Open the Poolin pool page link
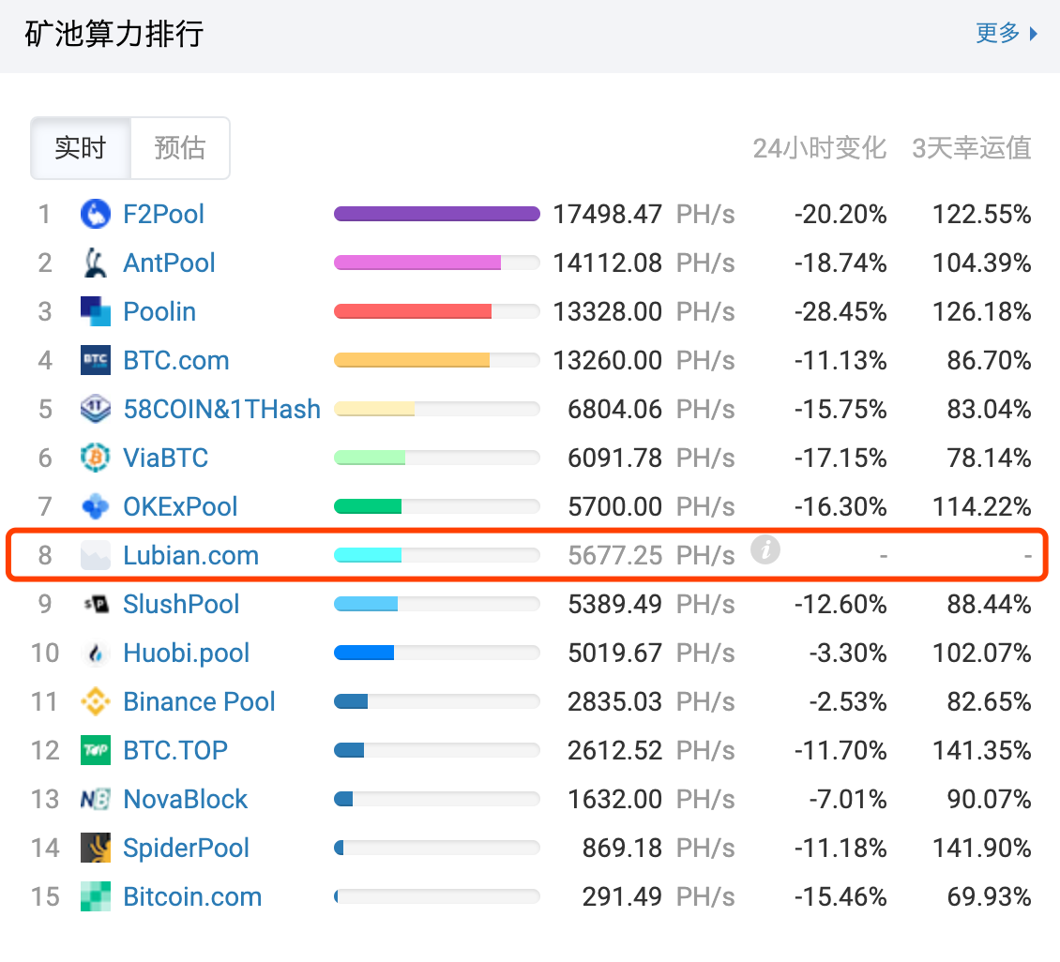This screenshot has width=1060, height=962. click(159, 311)
